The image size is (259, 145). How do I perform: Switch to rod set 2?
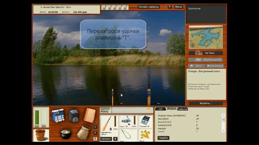pos(95,133)
